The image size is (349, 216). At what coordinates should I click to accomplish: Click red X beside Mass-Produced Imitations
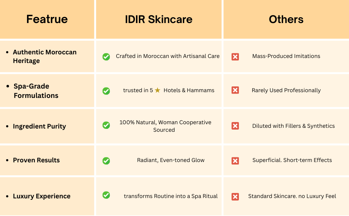(235, 57)
